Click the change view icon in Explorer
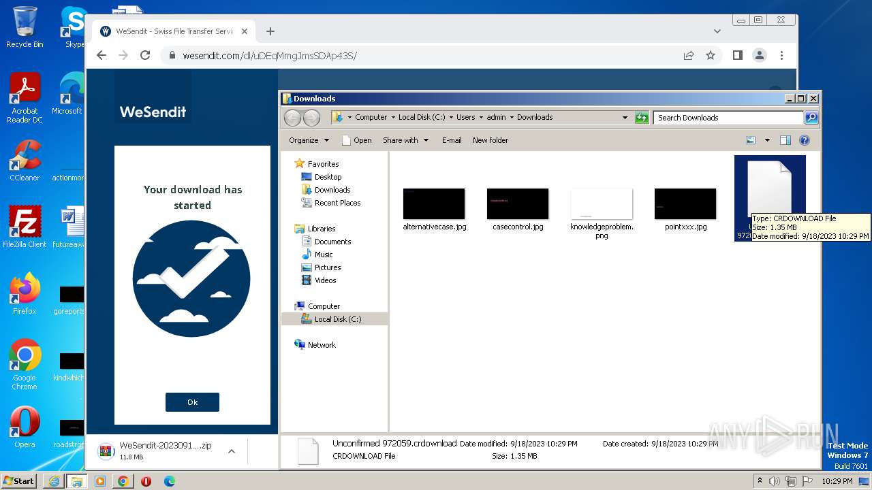 tap(751, 140)
